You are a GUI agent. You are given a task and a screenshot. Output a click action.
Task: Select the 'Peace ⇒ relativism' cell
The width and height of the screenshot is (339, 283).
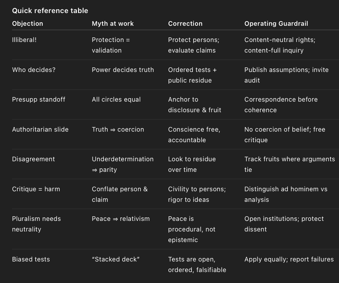[x=121, y=219]
